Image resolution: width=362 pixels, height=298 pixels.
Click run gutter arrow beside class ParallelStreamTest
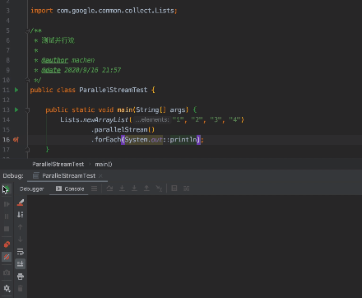tap(16, 90)
